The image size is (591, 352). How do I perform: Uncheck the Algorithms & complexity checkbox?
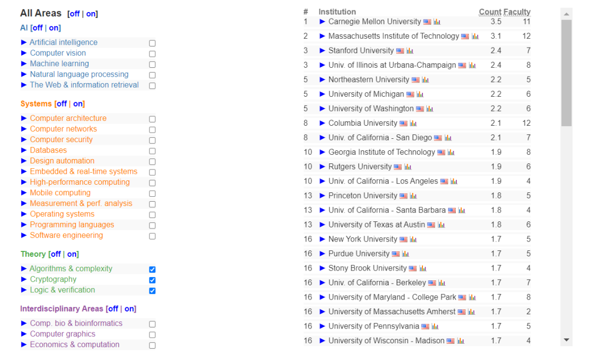[152, 269]
